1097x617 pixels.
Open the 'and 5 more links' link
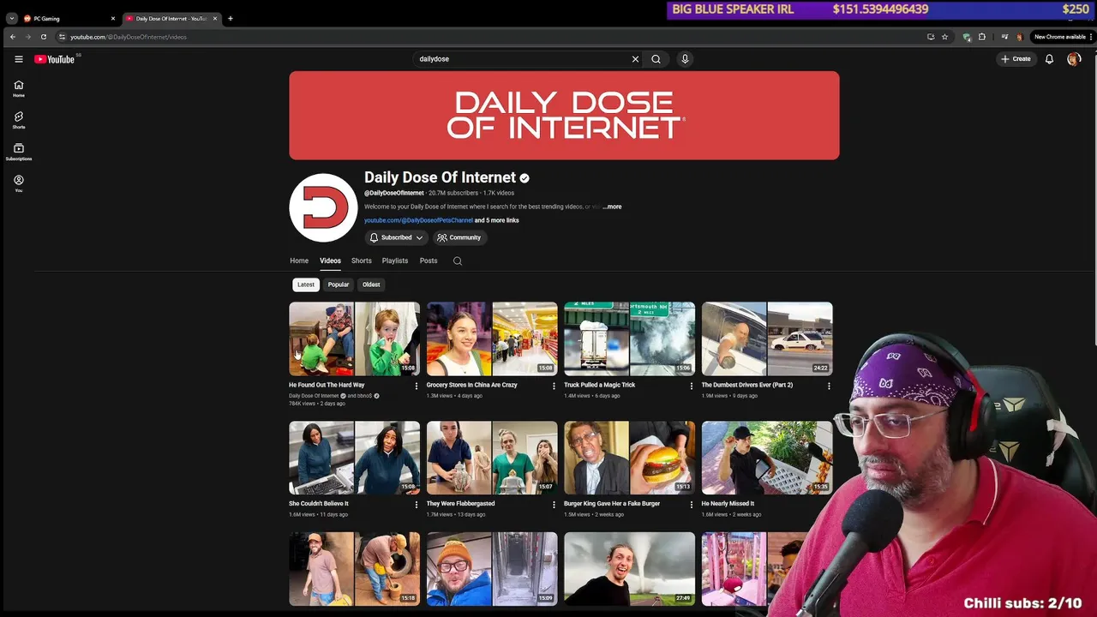497,220
